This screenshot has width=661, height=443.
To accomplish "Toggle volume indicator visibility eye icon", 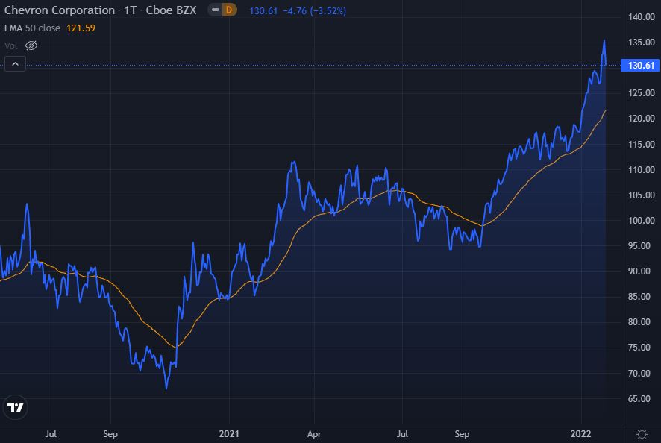I will click(x=31, y=45).
